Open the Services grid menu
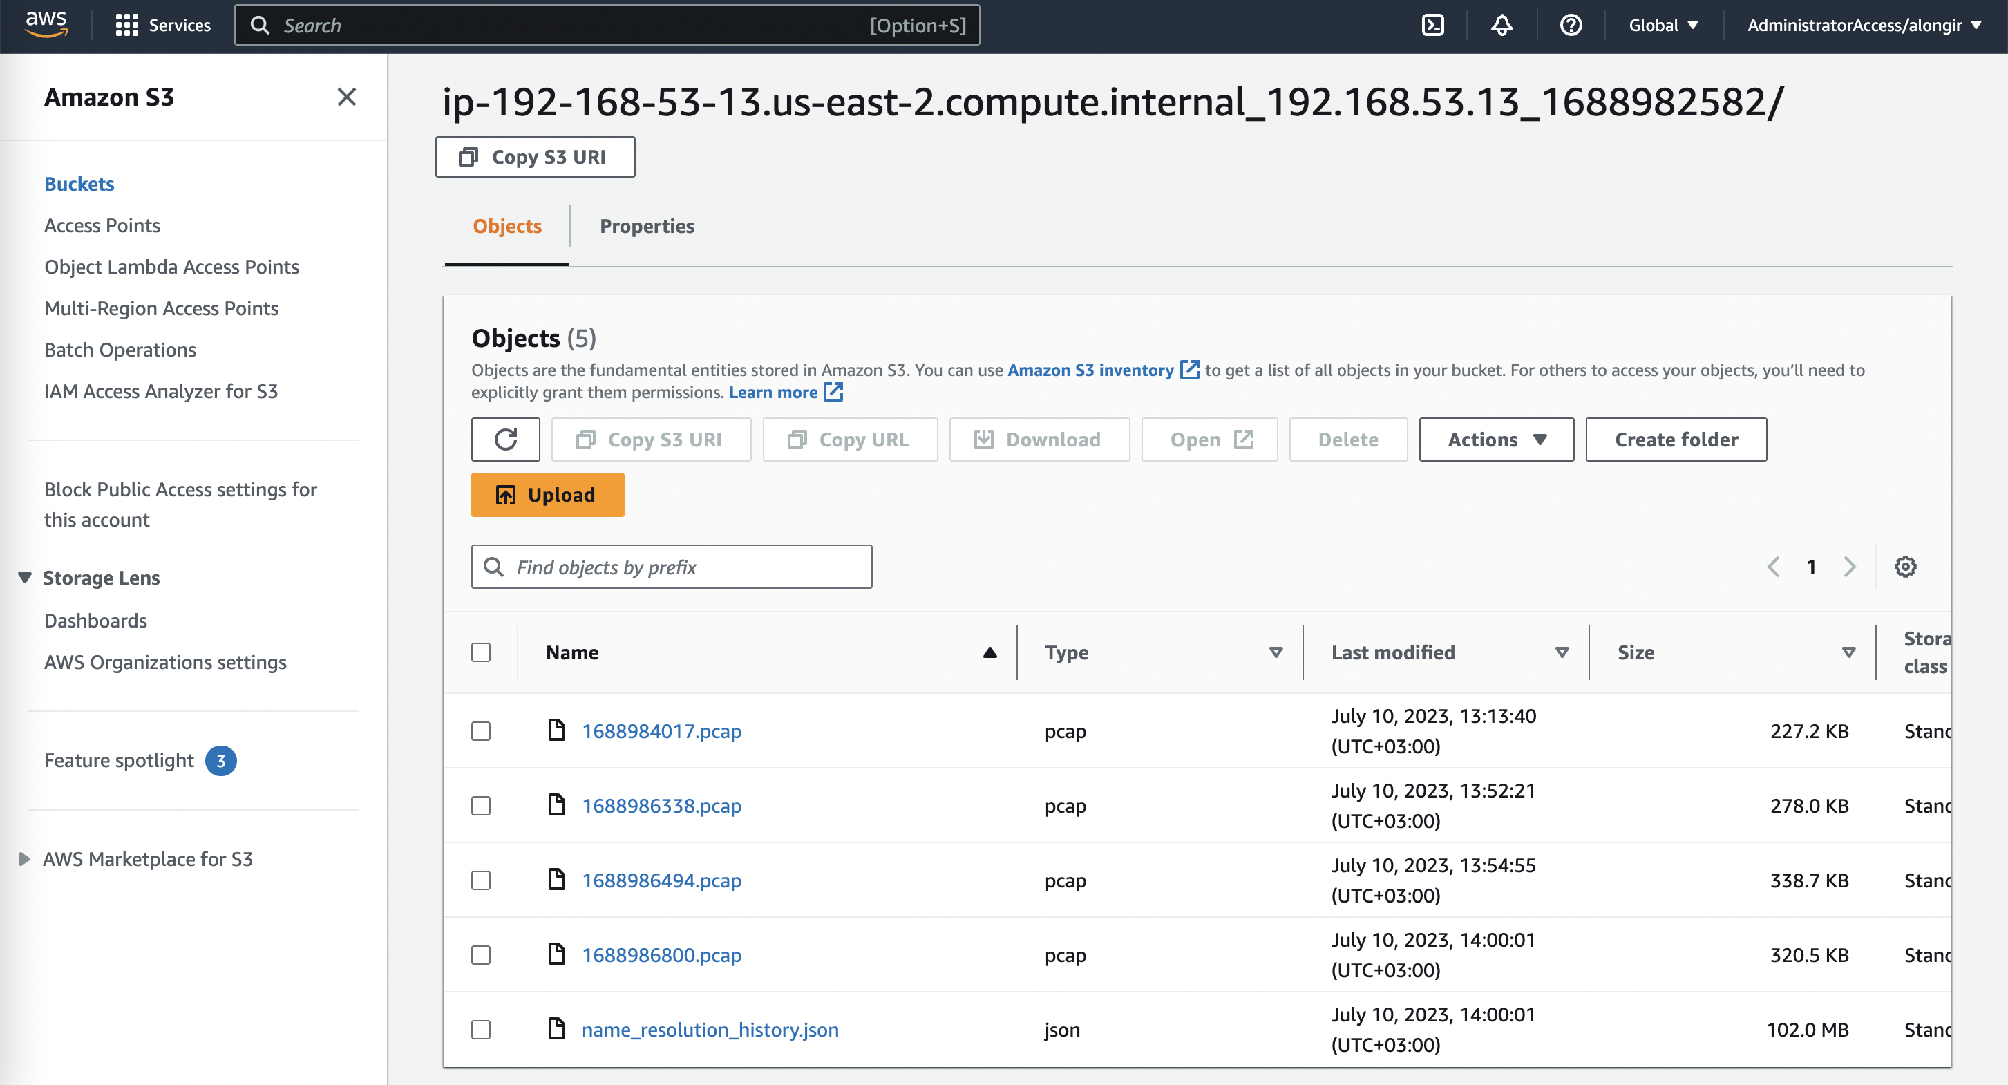Screen dimensions: 2008x1085 pyautogui.click(x=162, y=25)
